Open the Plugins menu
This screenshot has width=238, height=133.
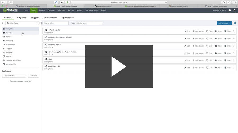tap(103, 10)
